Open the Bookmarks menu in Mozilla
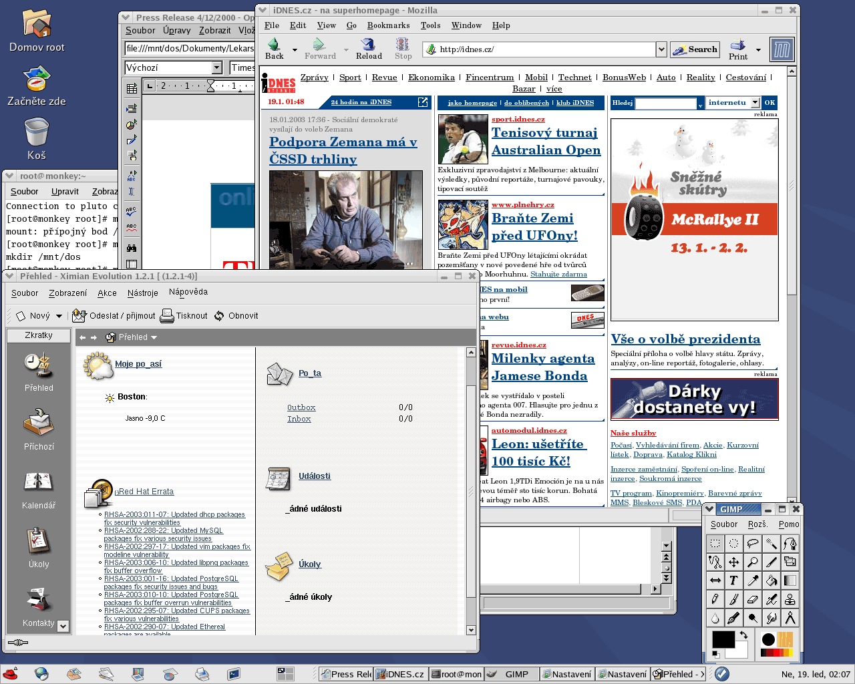 click(388, 25)
